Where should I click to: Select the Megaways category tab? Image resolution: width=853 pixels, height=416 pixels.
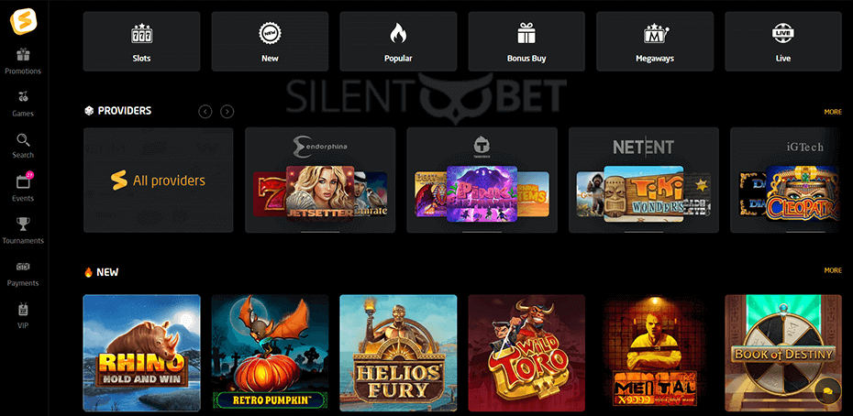[x=655, y=41]
